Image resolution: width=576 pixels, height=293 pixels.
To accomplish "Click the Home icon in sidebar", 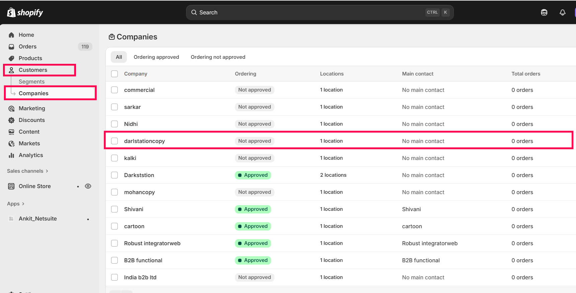I will tap(11, 35).
